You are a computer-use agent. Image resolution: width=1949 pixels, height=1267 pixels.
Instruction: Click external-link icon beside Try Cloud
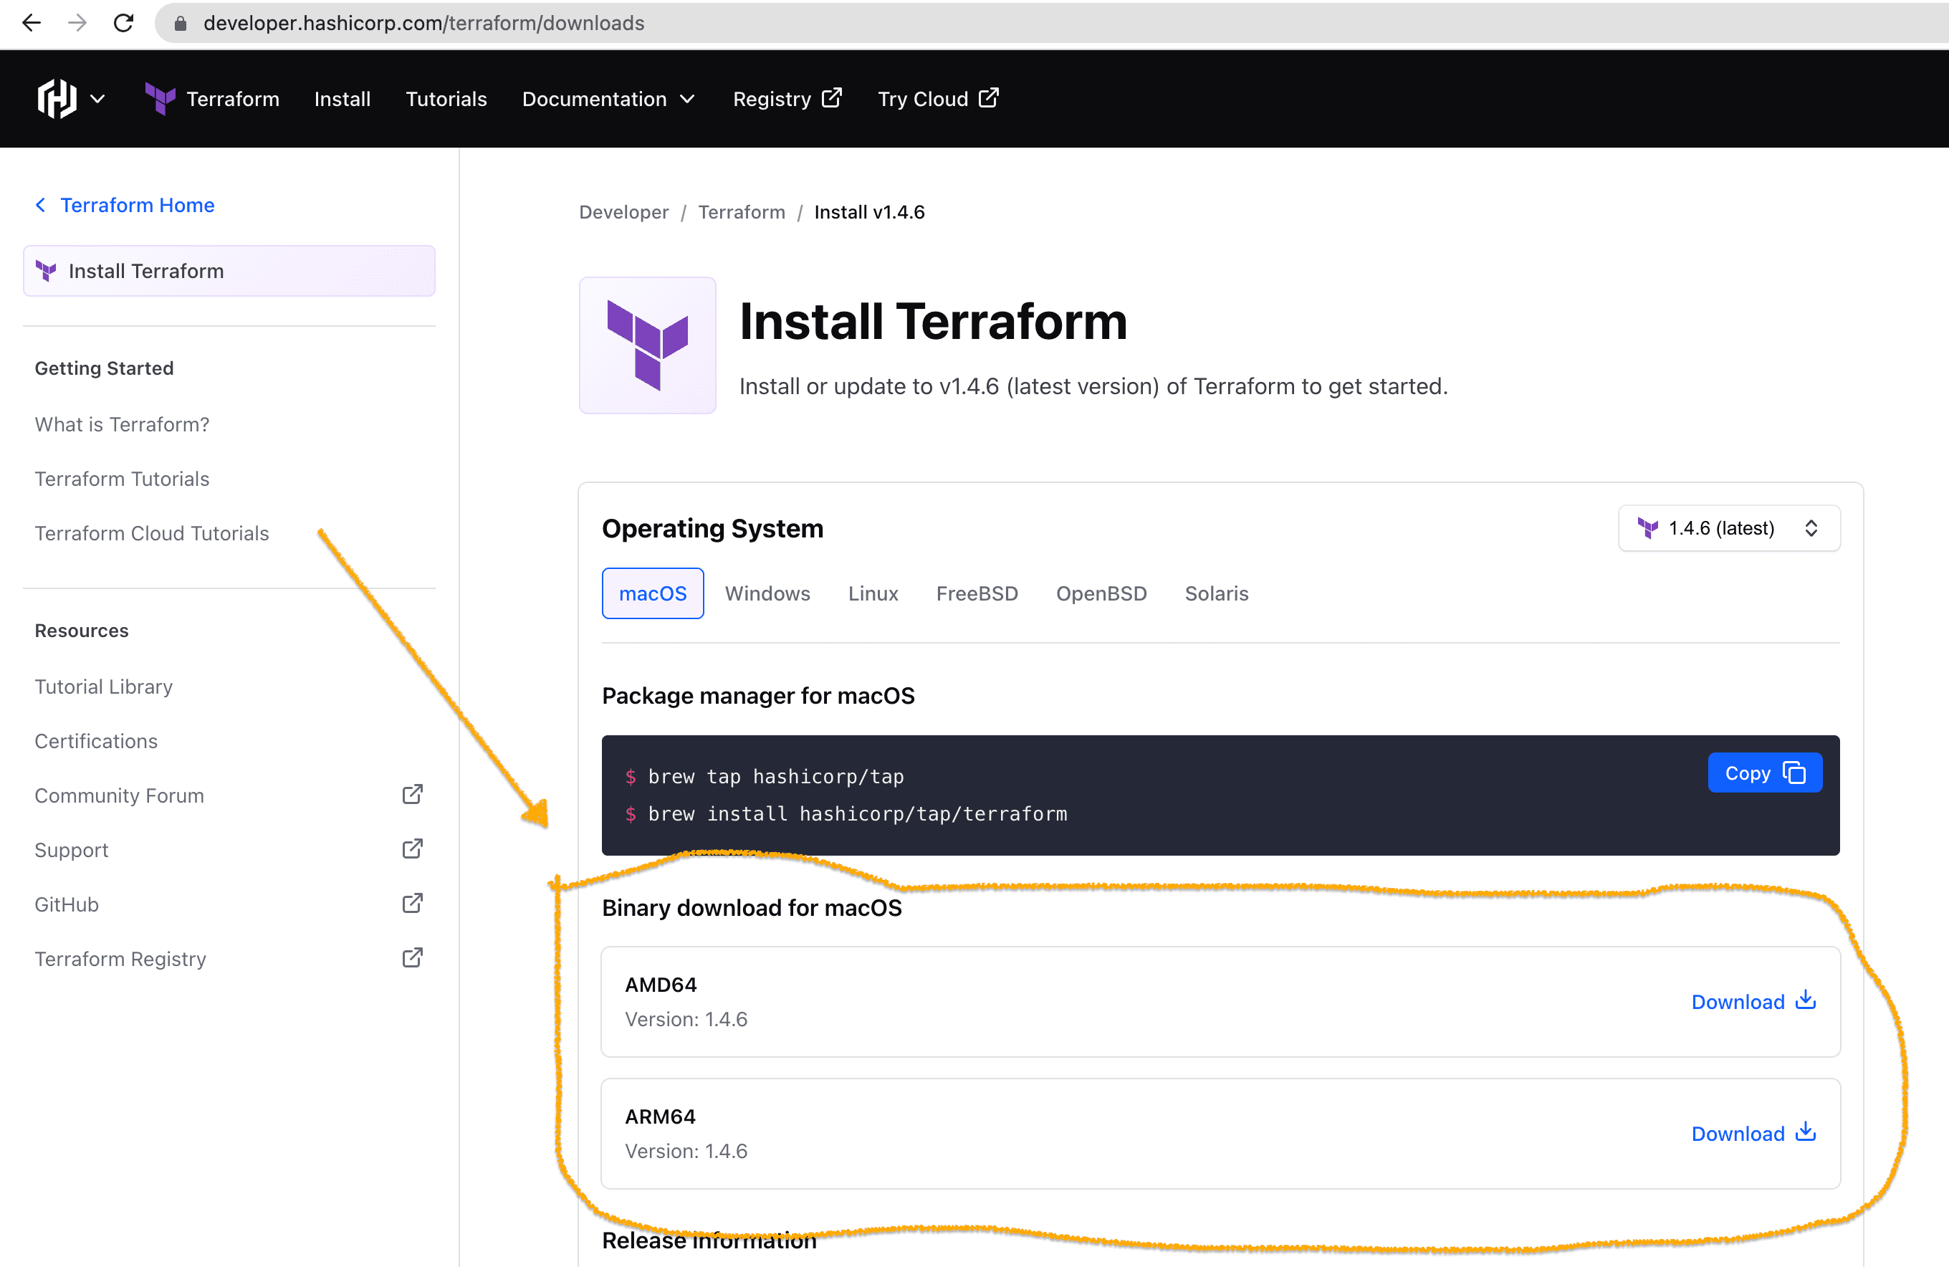[x=988, y=97]
